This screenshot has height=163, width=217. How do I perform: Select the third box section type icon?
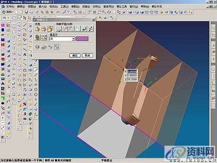pos(50,29)
